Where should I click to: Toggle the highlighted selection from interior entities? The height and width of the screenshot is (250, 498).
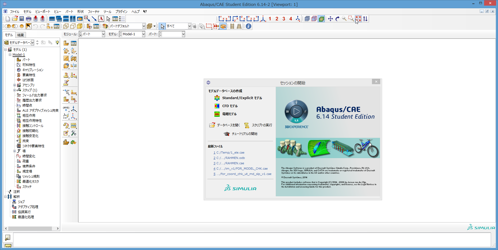[x=223, y=26]
